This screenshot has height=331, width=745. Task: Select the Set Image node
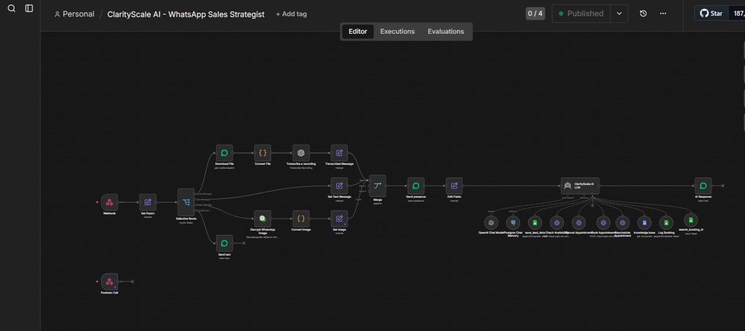pos(339,219)
